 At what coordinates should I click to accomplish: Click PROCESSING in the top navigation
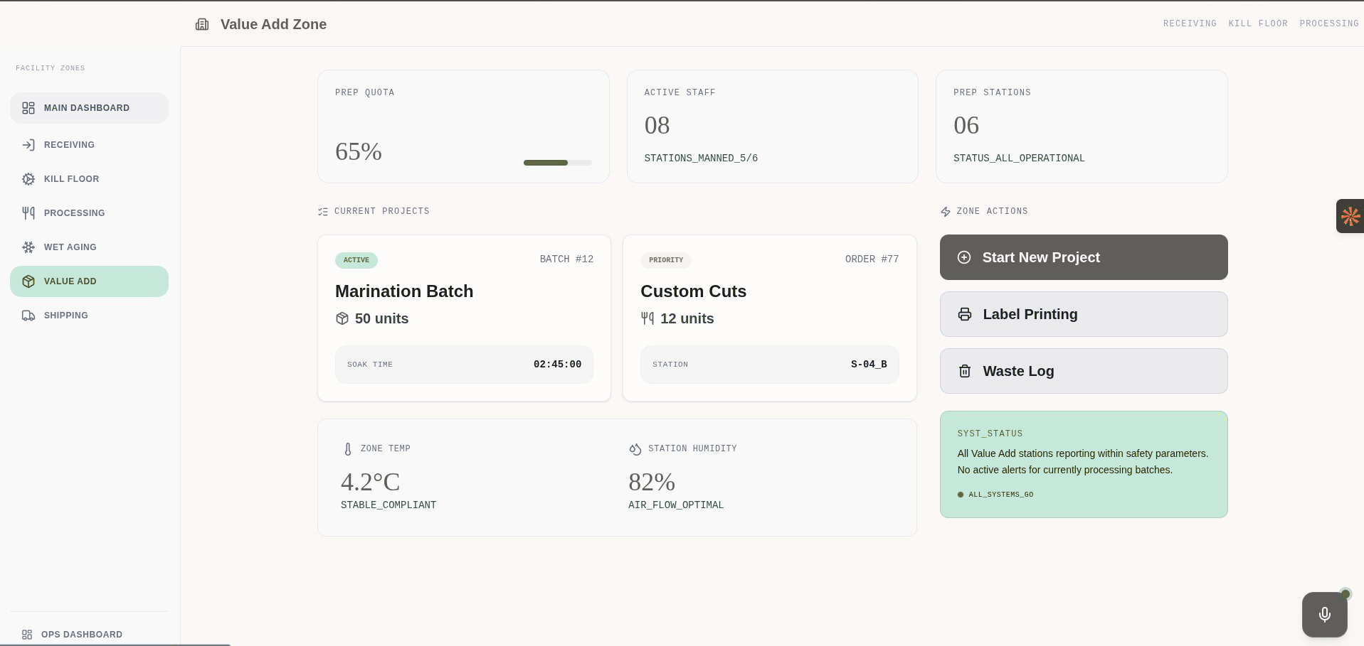pyautogui.click(x=1329, y=23)
